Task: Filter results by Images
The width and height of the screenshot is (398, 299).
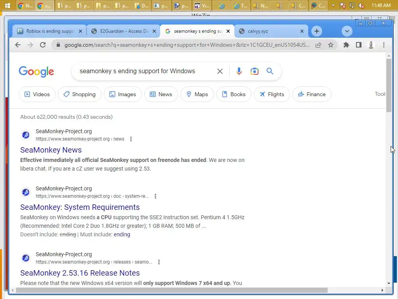Action: point(122,94)
